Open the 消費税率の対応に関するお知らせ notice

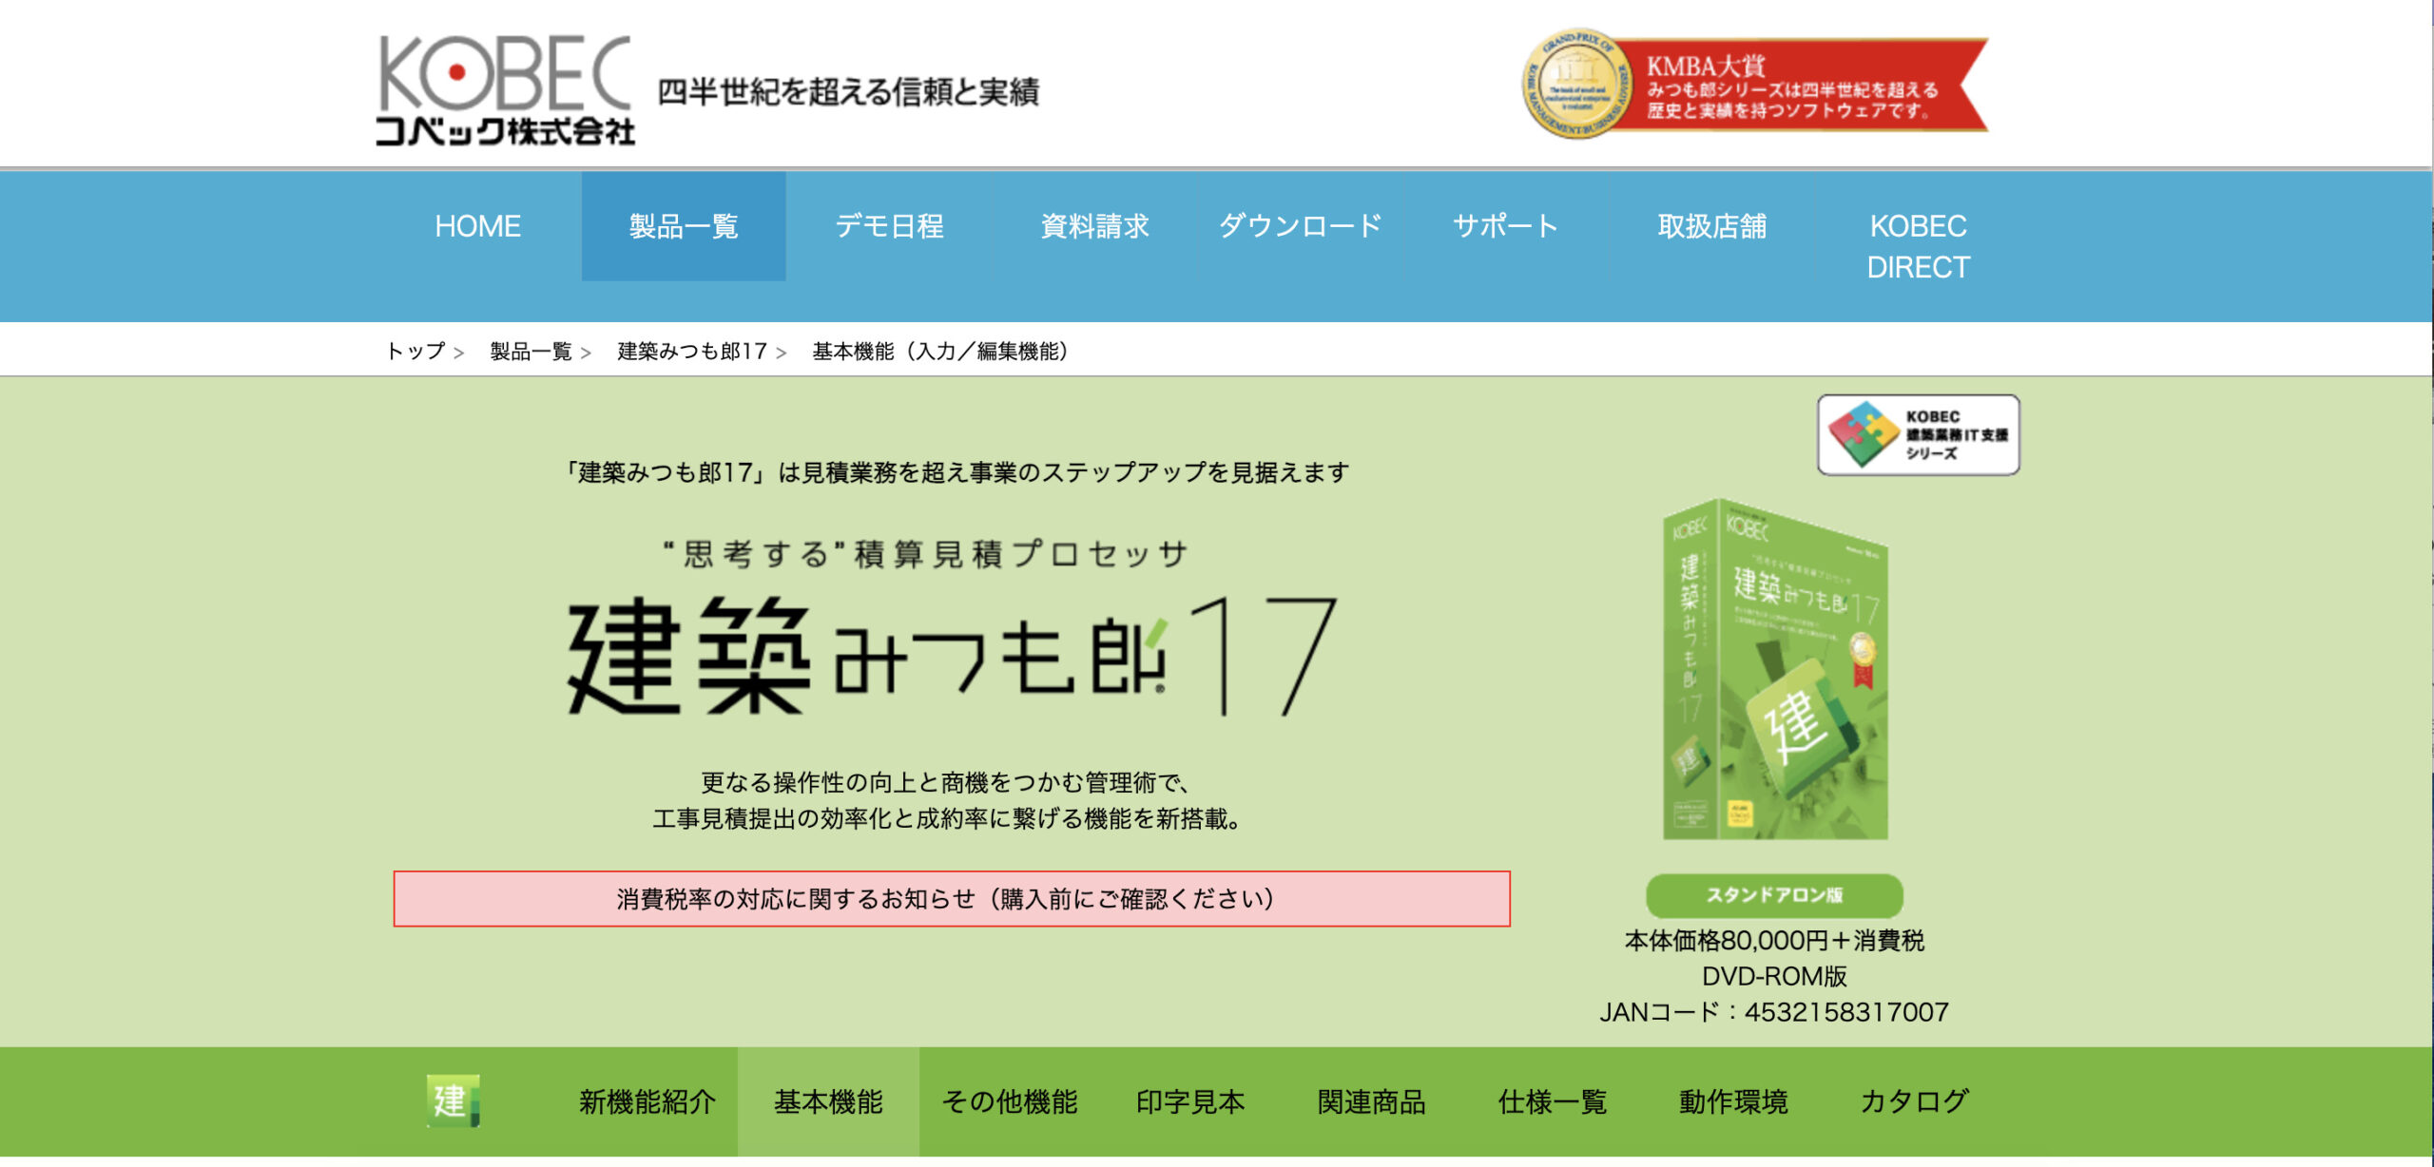[952, 898]
